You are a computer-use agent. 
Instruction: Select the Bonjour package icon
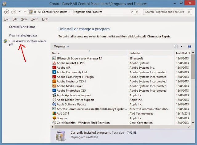54,118
